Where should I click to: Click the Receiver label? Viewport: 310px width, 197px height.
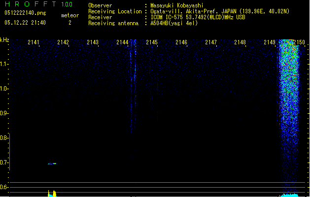click(x=100, y=17)
